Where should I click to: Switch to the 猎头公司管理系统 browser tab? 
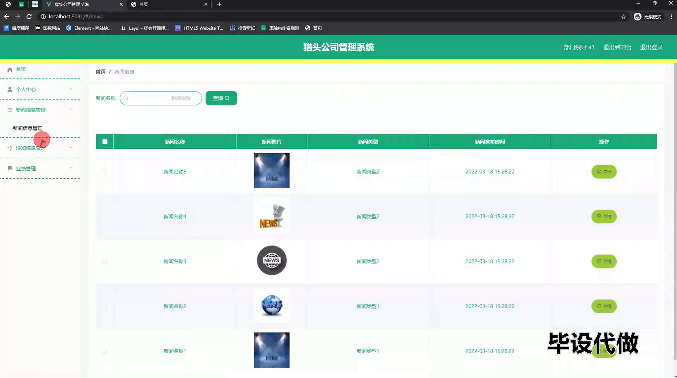pyautogui.click(x=84, y=4)
